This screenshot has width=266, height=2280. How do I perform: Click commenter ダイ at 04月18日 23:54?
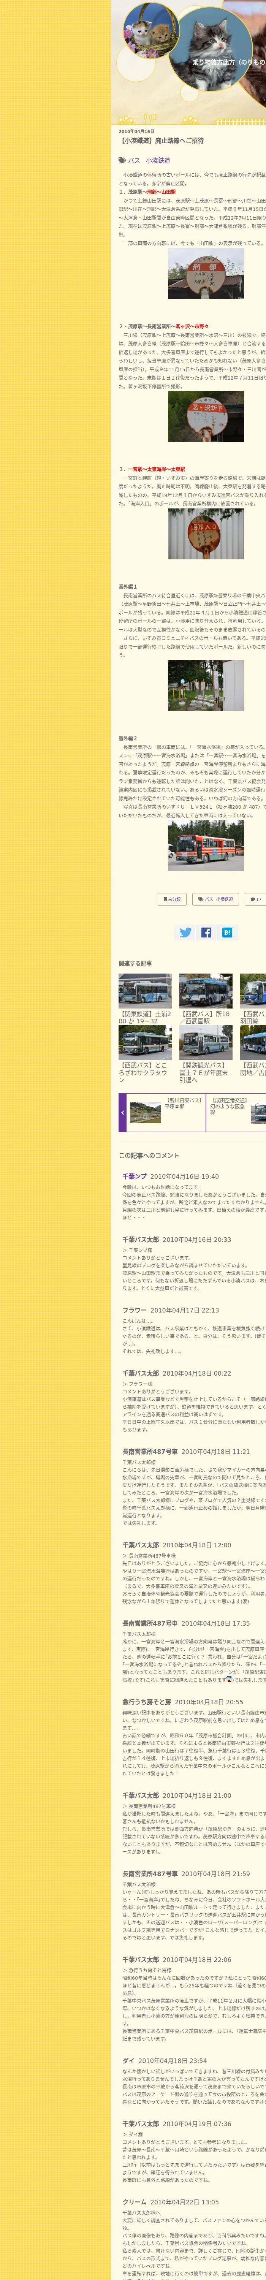click(128, 2054)
